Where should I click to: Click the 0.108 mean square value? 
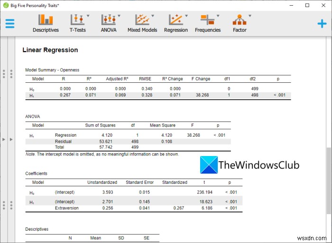click(166, 141)
